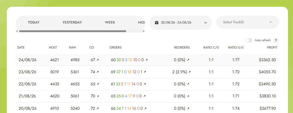Viewport: 293px width, 113px height.
Task: Click the PROFIT column header
Action: tap(272, 48)
